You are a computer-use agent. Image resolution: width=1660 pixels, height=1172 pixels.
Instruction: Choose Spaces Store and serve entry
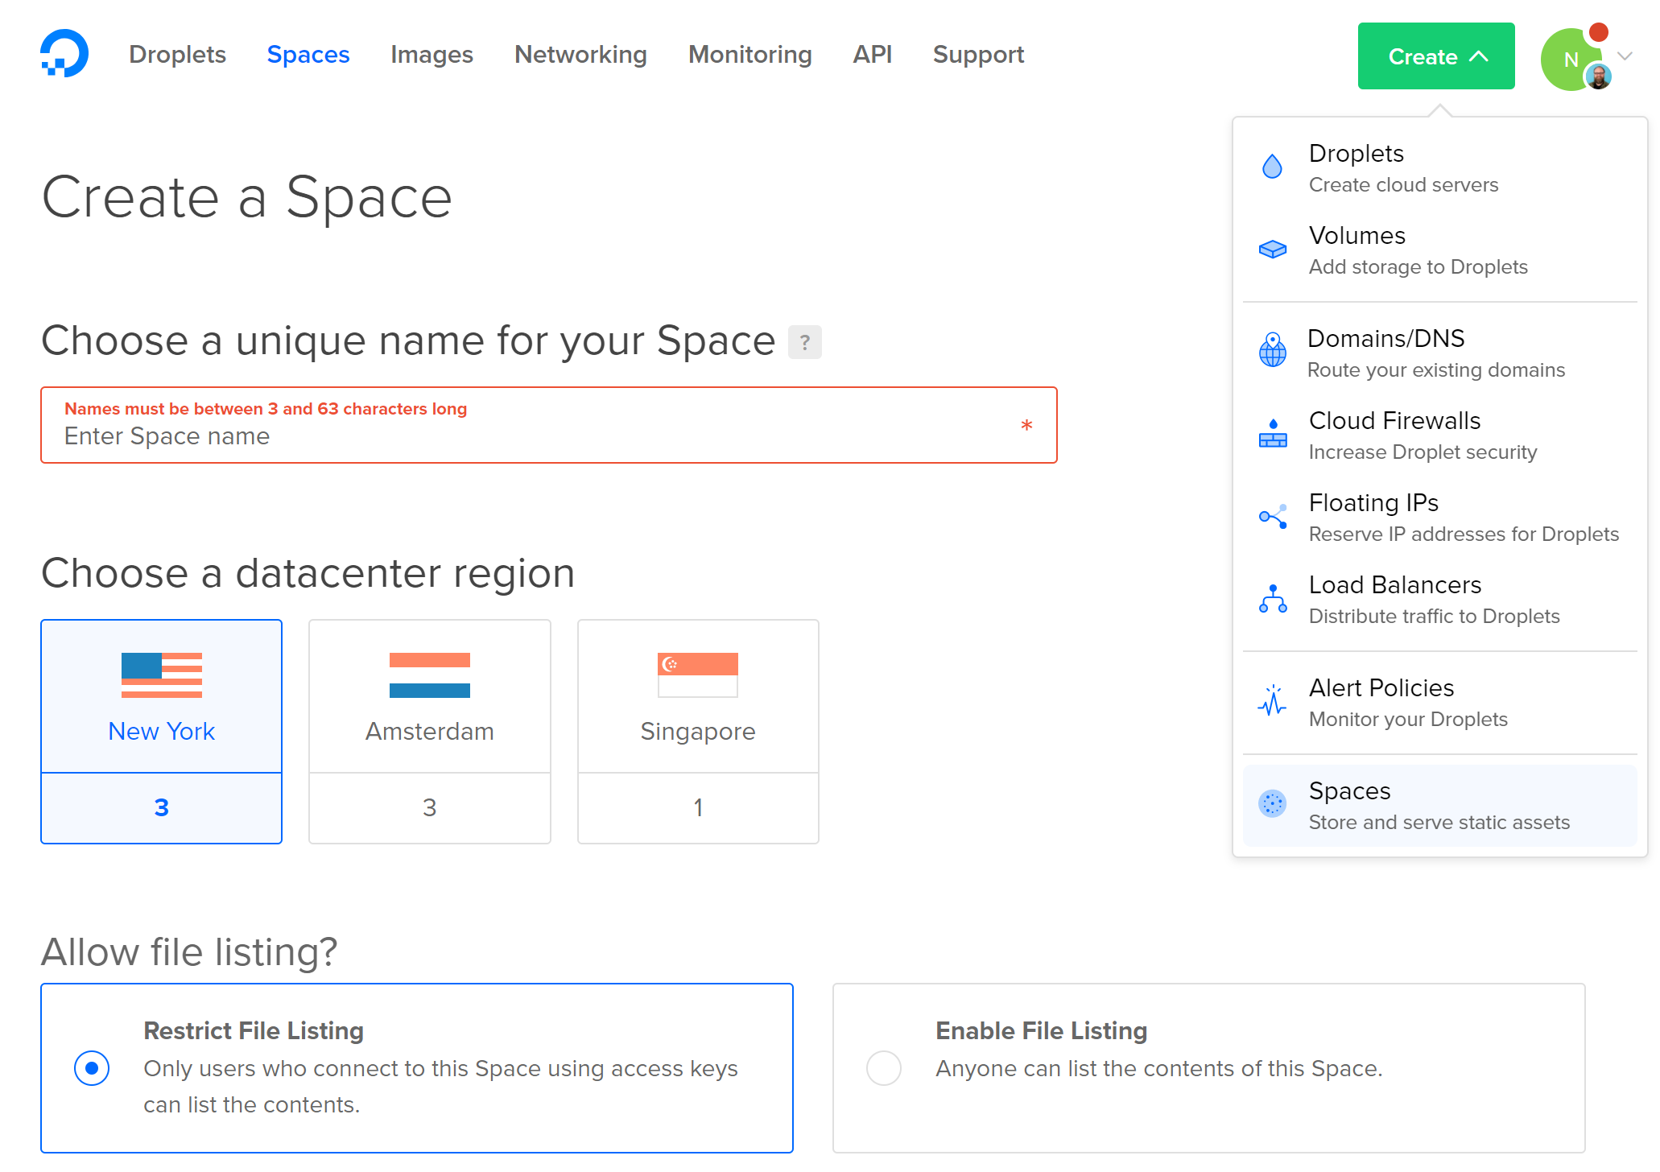[1440, 806]
